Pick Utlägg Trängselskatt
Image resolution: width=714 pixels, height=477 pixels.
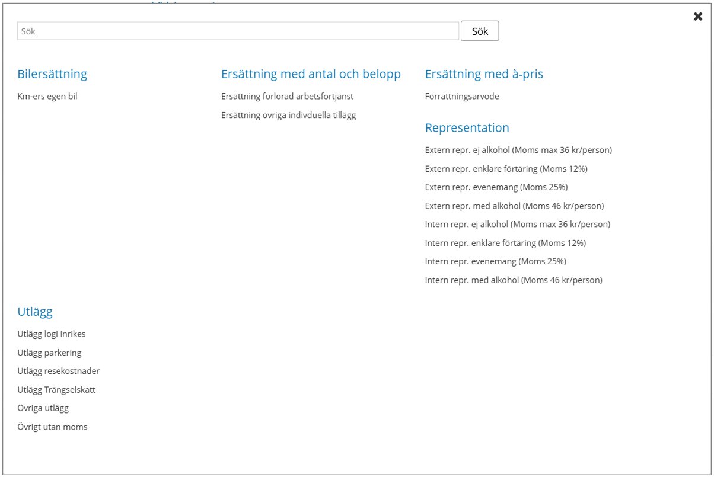point(56,390)
